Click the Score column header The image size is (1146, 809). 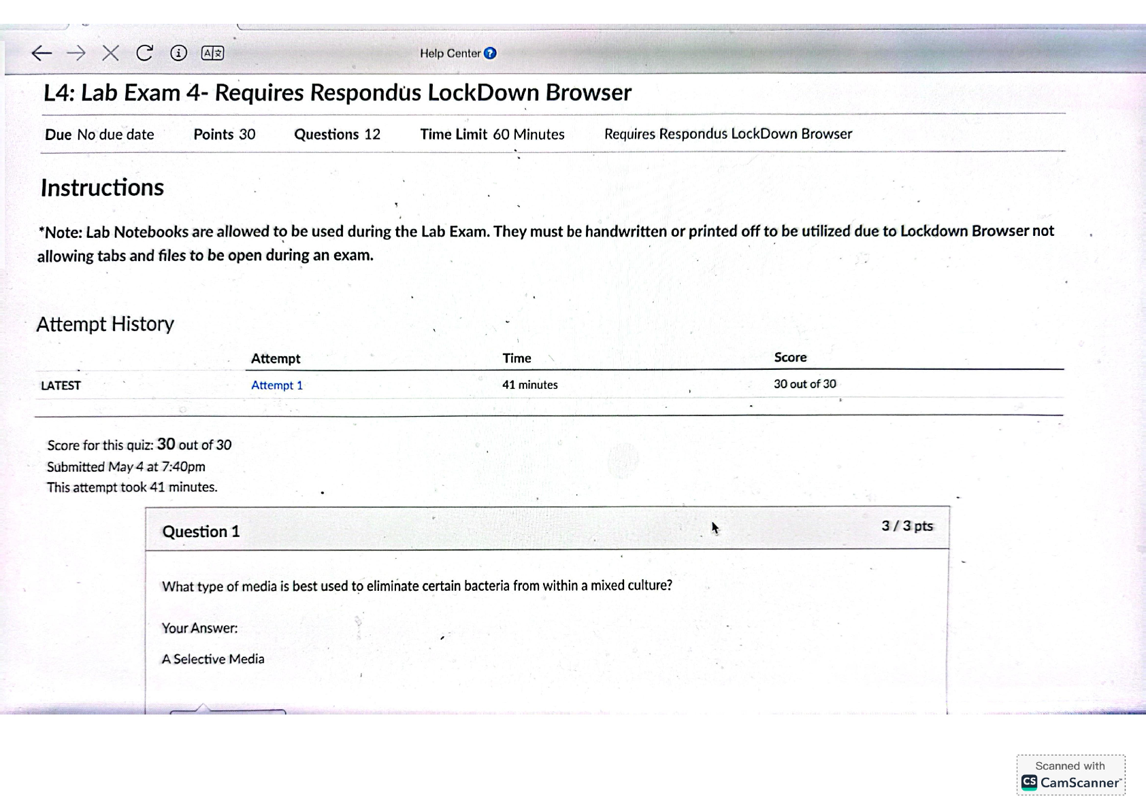(x=790, y=358)
